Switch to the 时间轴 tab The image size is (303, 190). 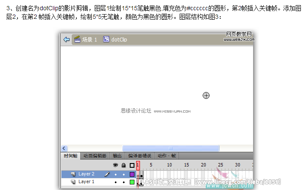tap(71, 156)
